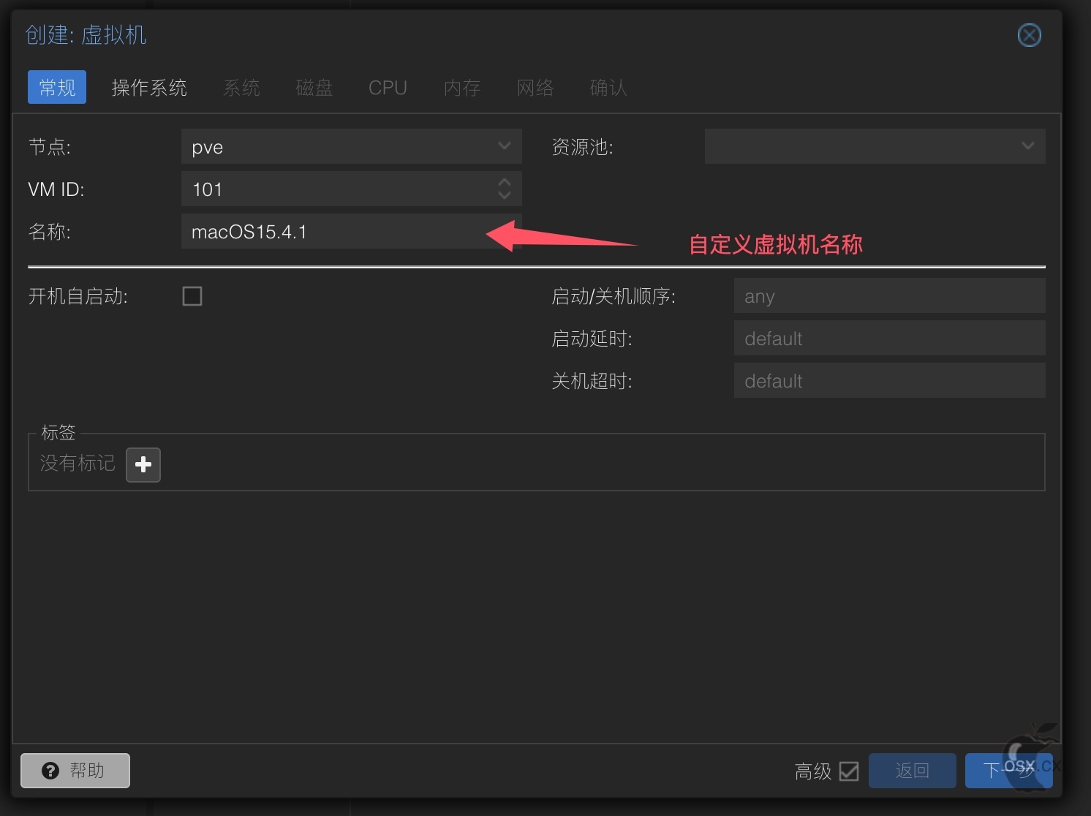Open the 内存 tab
The width and height of the screenshot is (1091, 816).
tap(462, 88)
